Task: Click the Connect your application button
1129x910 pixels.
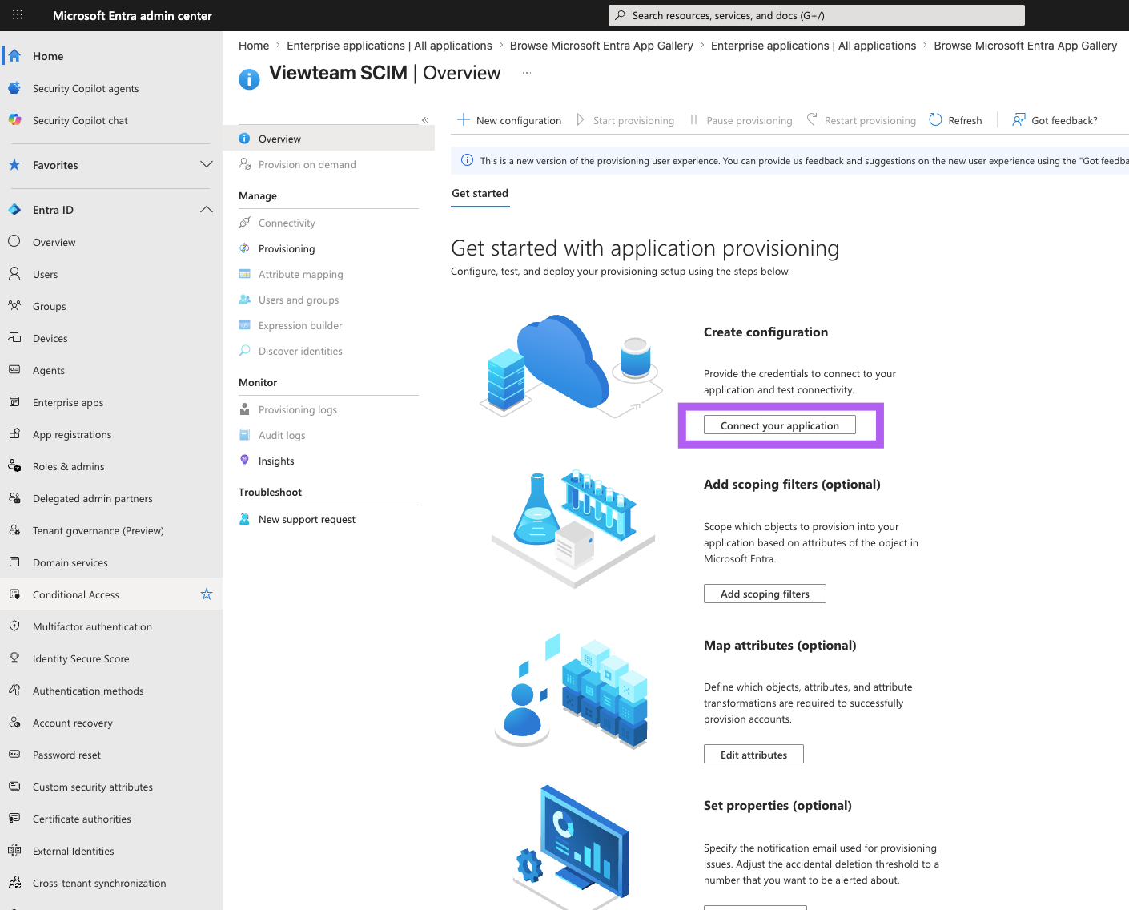Action: point(780,425)
